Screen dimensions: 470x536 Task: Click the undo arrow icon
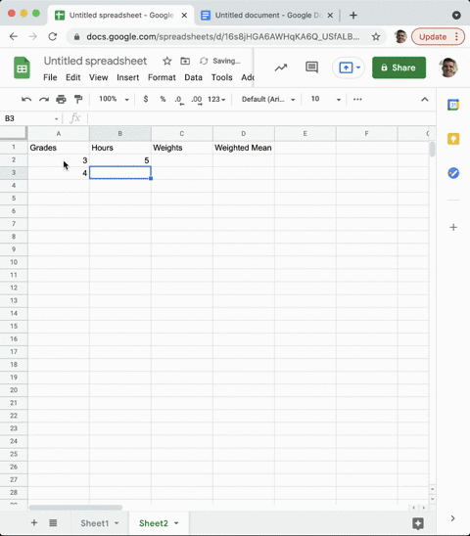coord(26,100)
